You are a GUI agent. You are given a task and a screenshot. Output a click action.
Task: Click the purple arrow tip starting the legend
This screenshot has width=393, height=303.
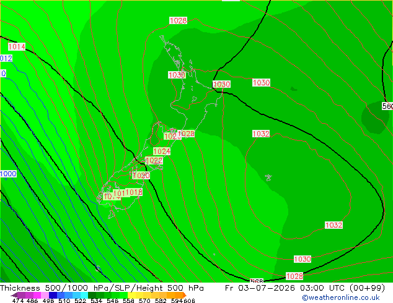[14, 295]
